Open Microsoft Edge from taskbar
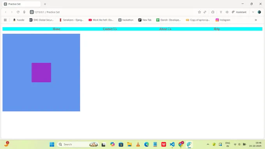265x149 pixels. coord(147,144)
